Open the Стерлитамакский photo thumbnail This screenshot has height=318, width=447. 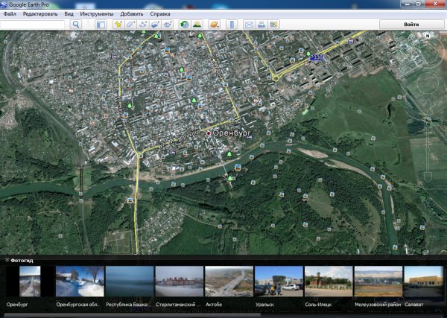pyautogui.click(x=180, y=282)
